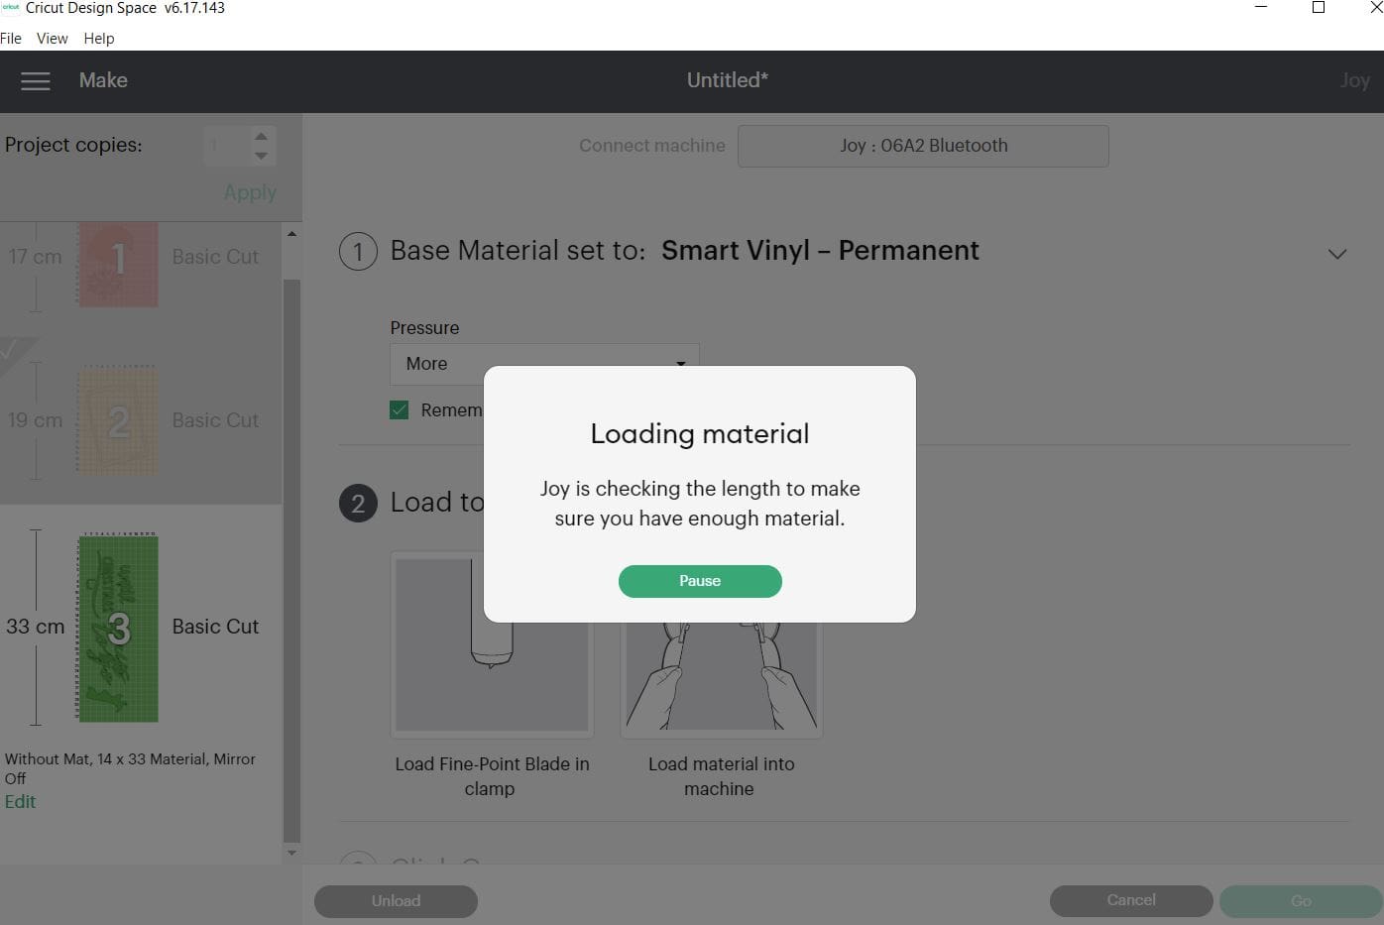The image size is (1384, 925).
Task: Click the Pause button in dialog
Action: click(700, 581)
